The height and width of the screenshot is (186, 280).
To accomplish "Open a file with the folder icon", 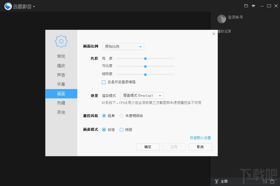I will click(246, 6).
